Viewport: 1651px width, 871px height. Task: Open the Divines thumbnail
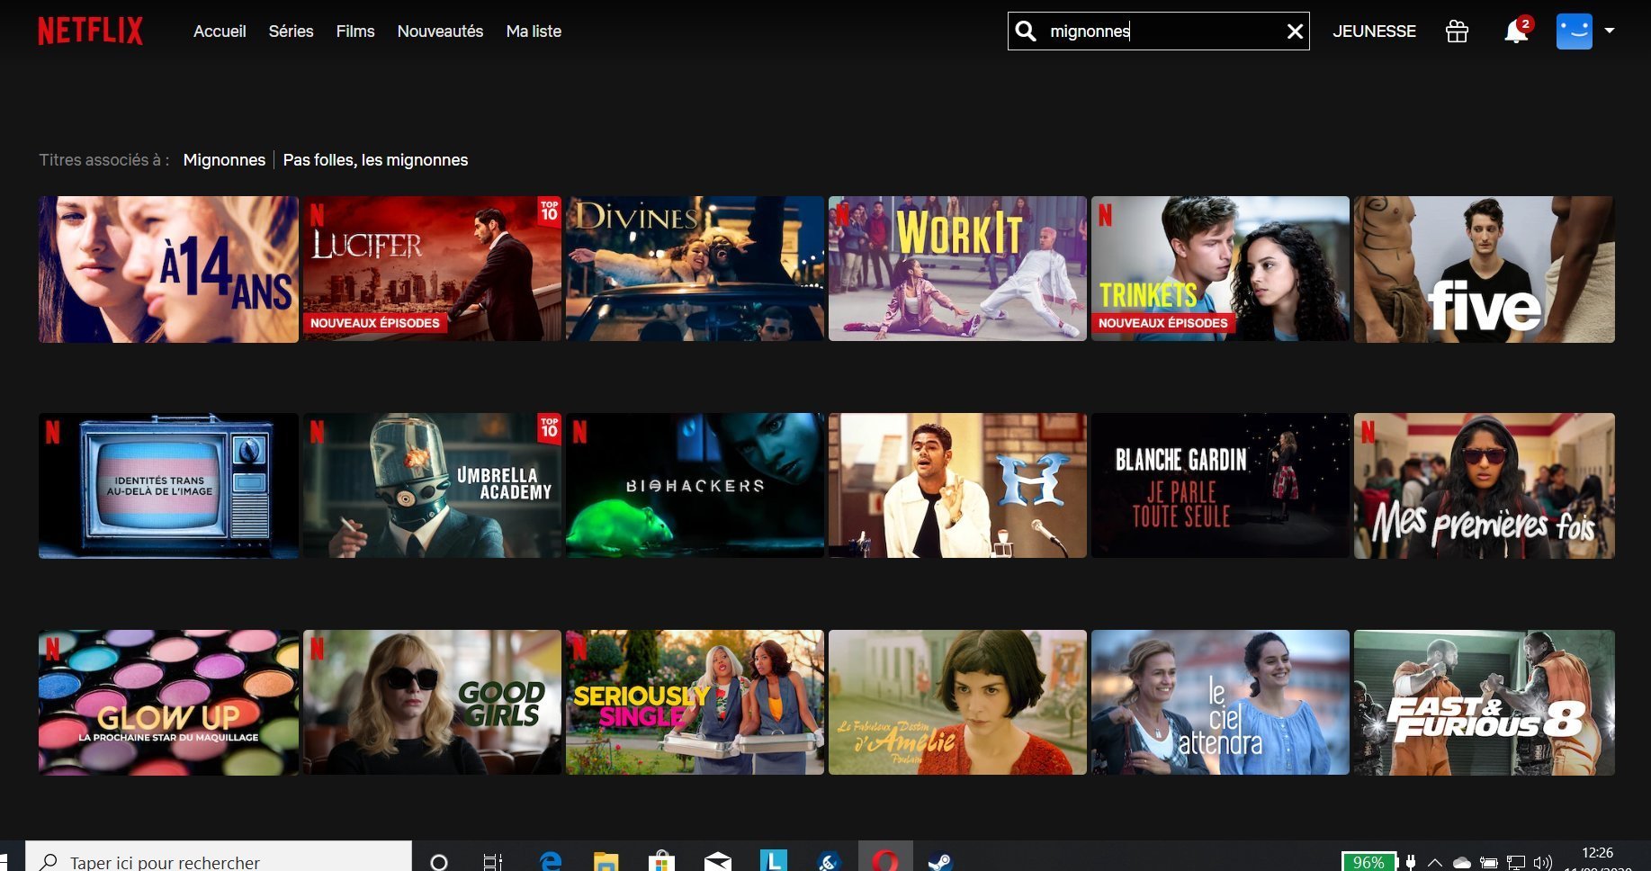(x=695, y=269)
